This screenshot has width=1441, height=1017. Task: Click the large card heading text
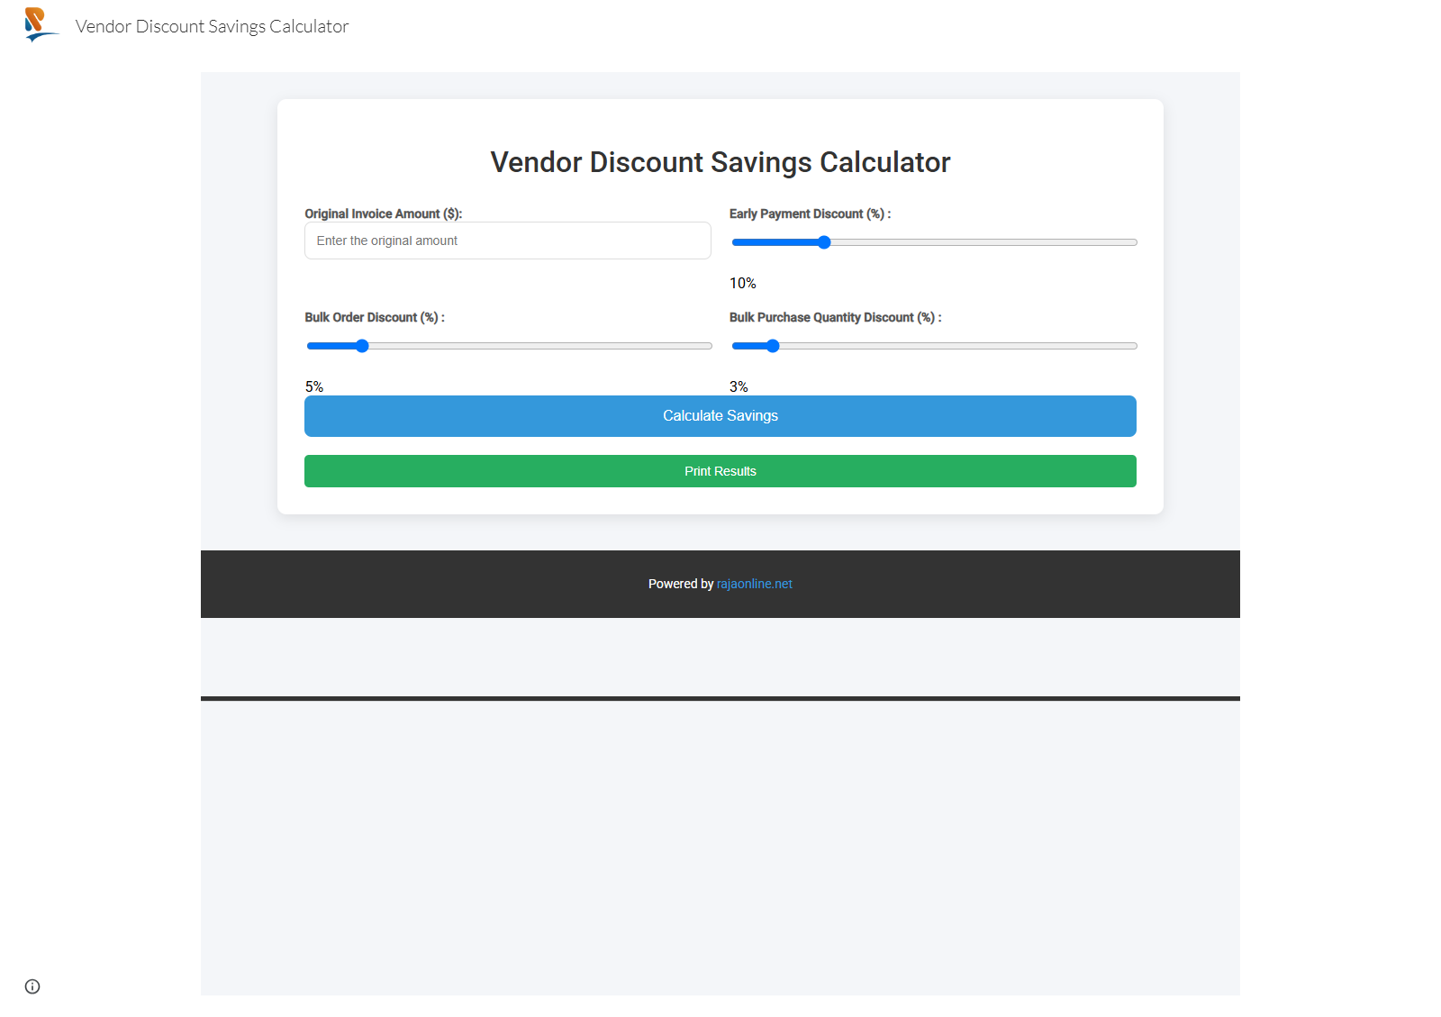pyautogui.click(x=720, y=162)
